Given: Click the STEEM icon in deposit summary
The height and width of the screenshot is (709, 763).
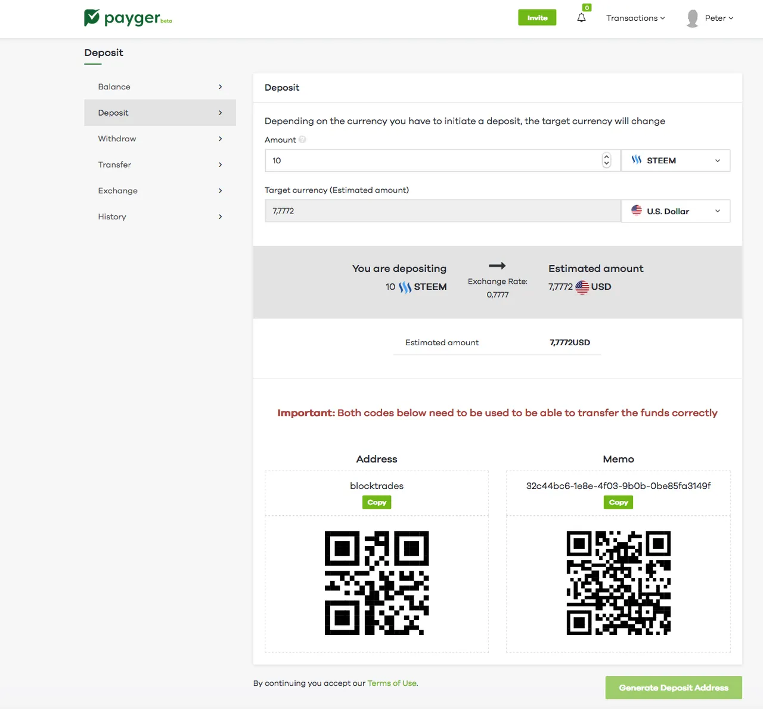Looking at the screenshot, I should 405,287.
